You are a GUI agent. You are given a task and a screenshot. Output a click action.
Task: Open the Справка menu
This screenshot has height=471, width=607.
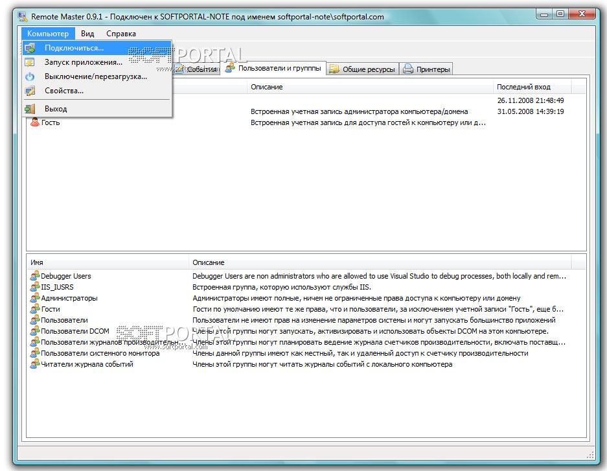pyautogui.click(x=120, y=34)
